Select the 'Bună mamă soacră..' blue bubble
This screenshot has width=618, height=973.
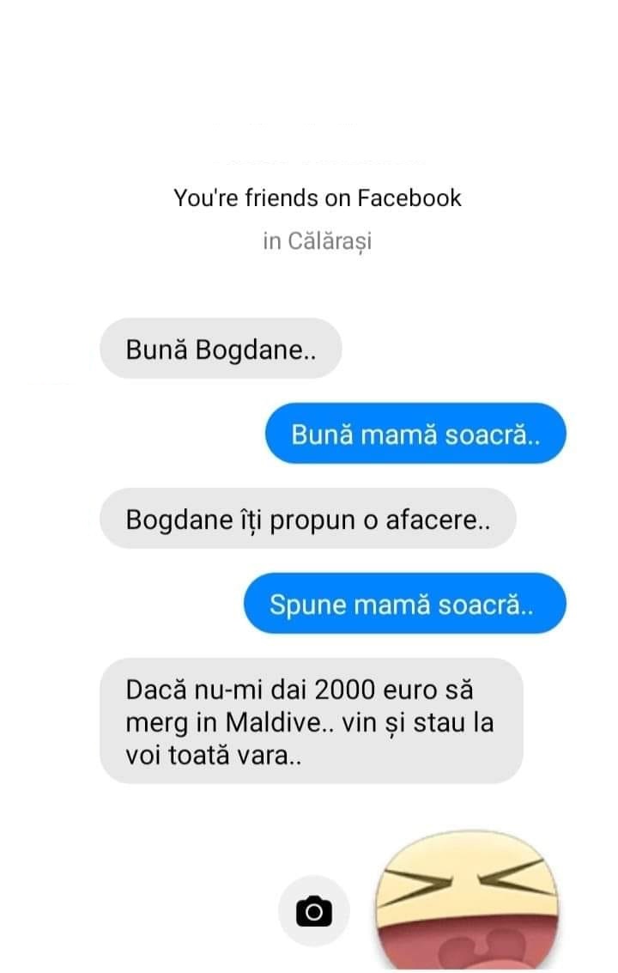pyautogui.click(x=415, y=433)
